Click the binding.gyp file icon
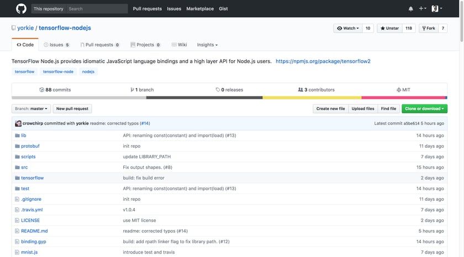Screen dimensions: 464x257 (x=17, y=242)
